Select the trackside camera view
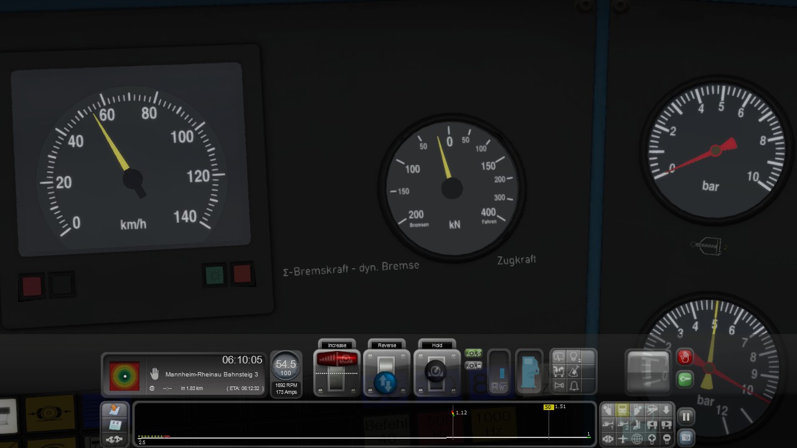797x448 pixels. (x=651, y=410)
